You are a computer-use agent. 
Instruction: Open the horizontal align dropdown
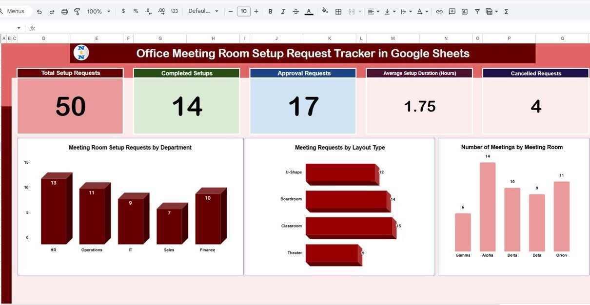[x=374, y=12]
